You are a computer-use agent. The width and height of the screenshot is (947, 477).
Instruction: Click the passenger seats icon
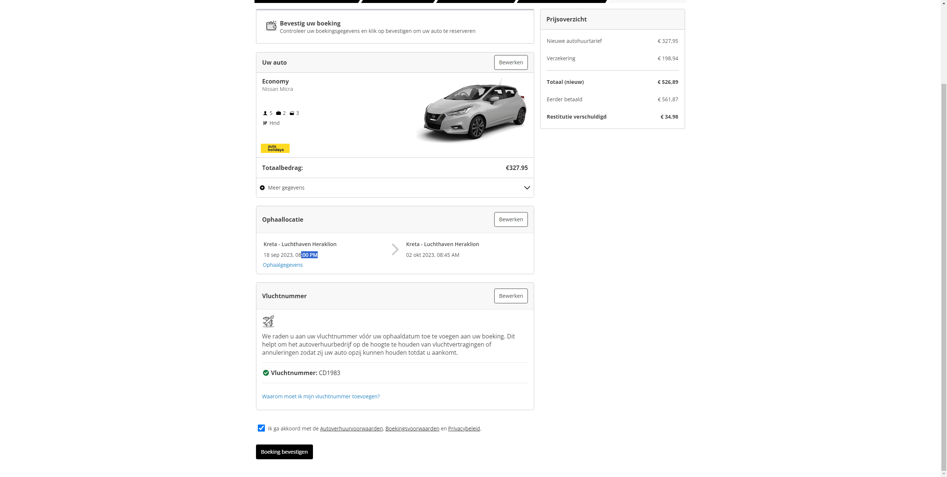tap(265, 113)
